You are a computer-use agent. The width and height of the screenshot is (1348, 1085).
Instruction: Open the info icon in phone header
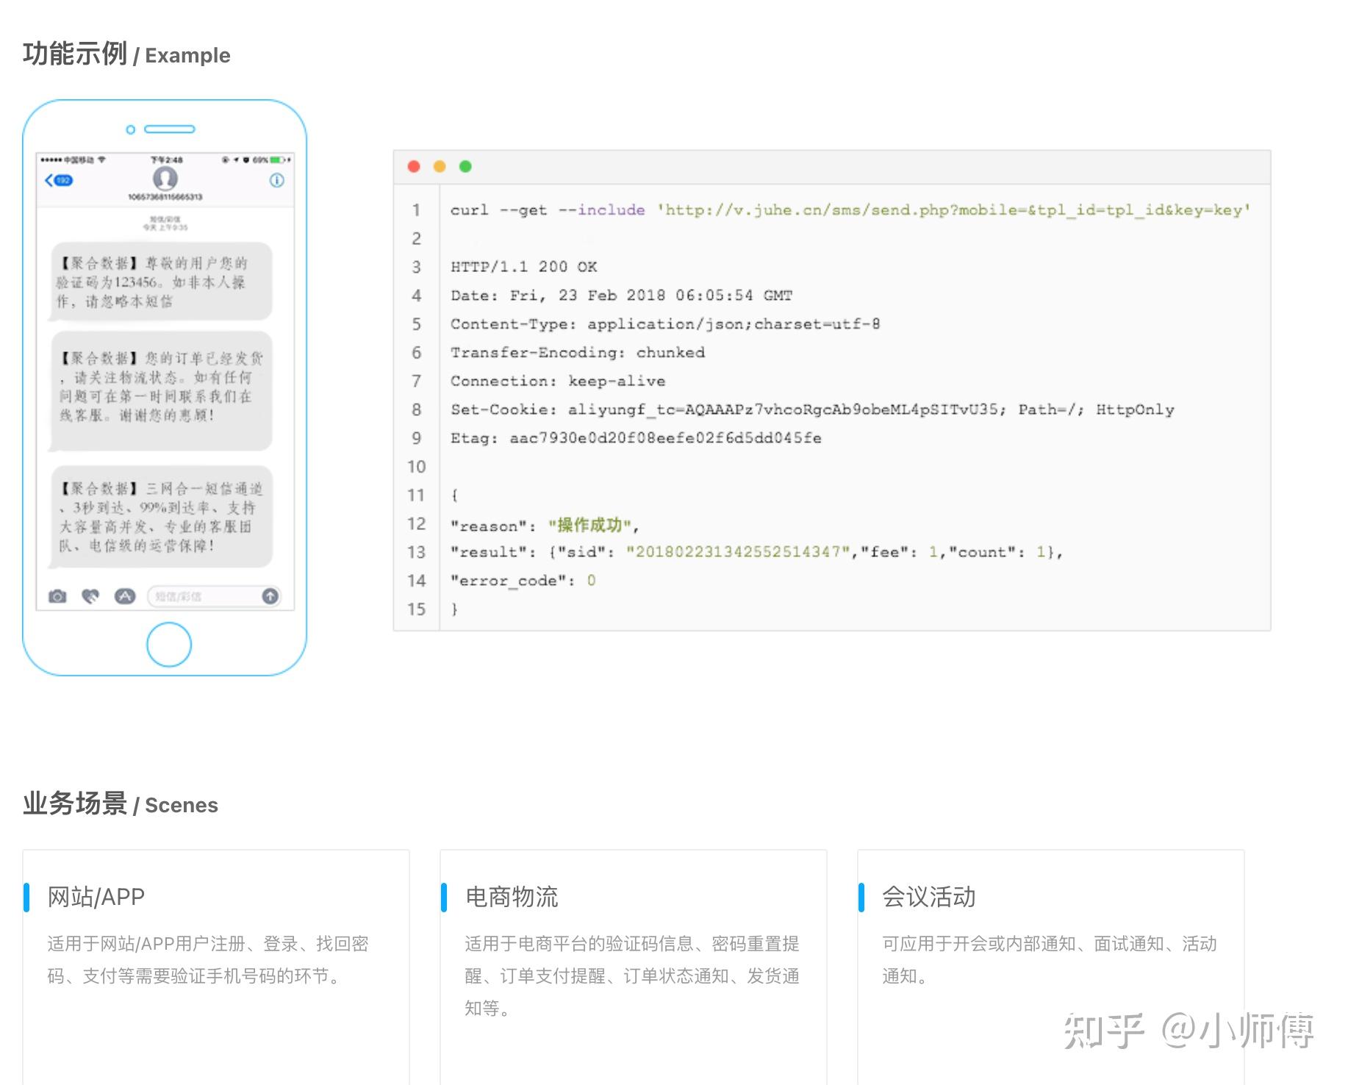(x=277, y=180)
